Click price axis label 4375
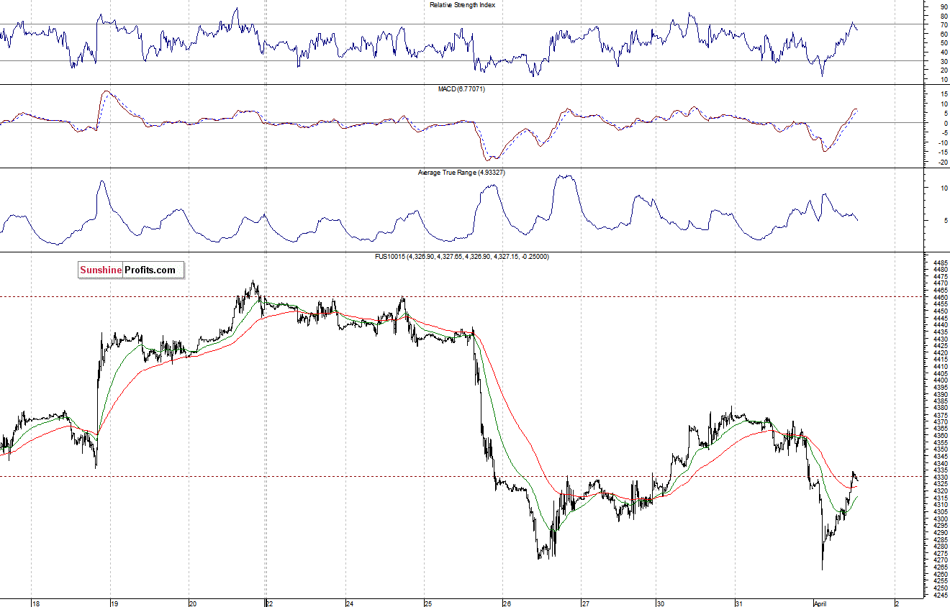 coord(940,415)
